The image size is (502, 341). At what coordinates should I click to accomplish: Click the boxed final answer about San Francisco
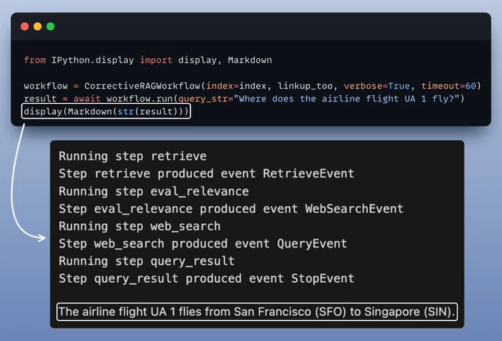click(x=257, y=312)
